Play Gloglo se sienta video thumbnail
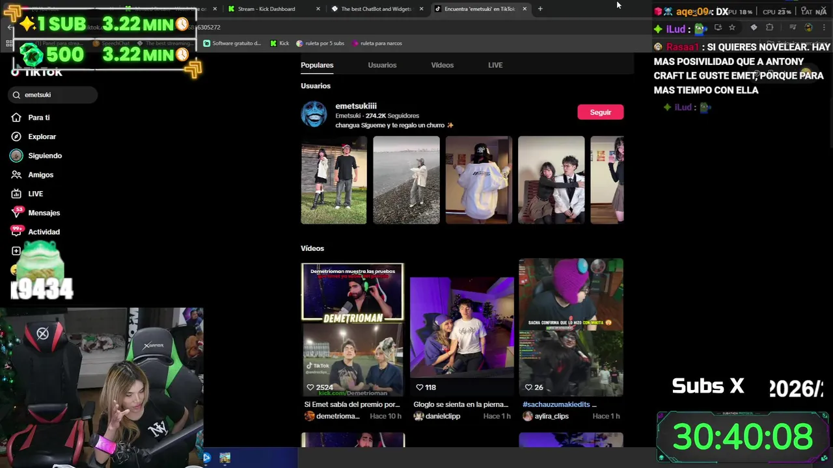The image size is (833, 468). click(462, 328)
